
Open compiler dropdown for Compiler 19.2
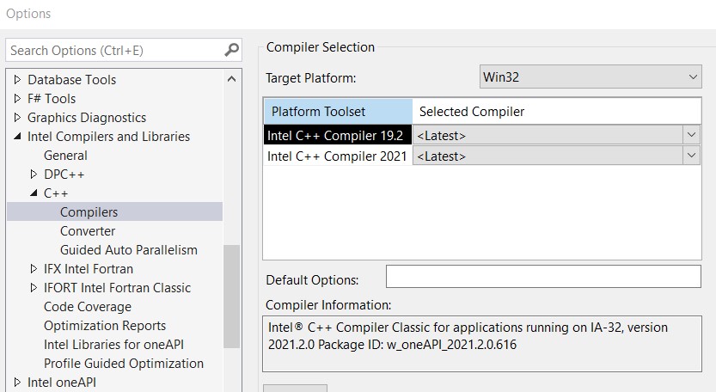pos(691,135)
